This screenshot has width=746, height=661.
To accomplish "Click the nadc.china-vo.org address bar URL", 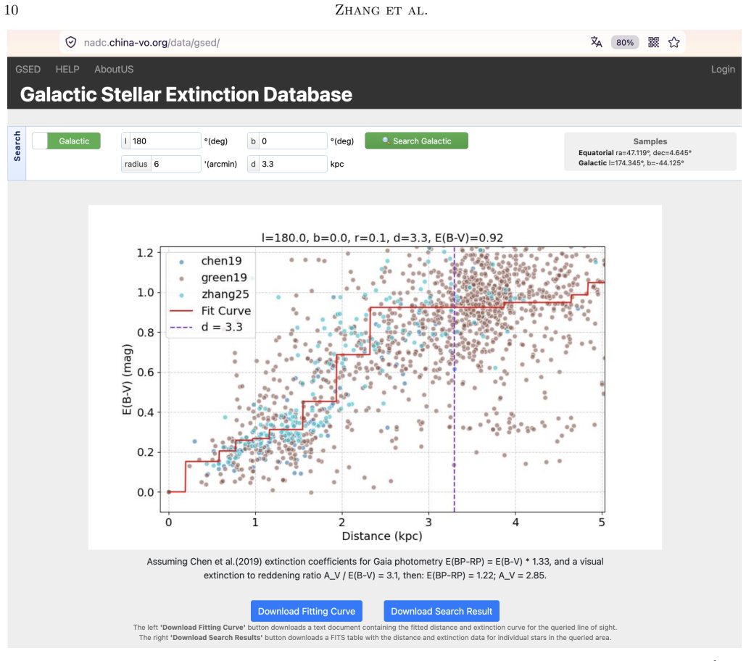I will pyautogui.click(x=152, y=42).
